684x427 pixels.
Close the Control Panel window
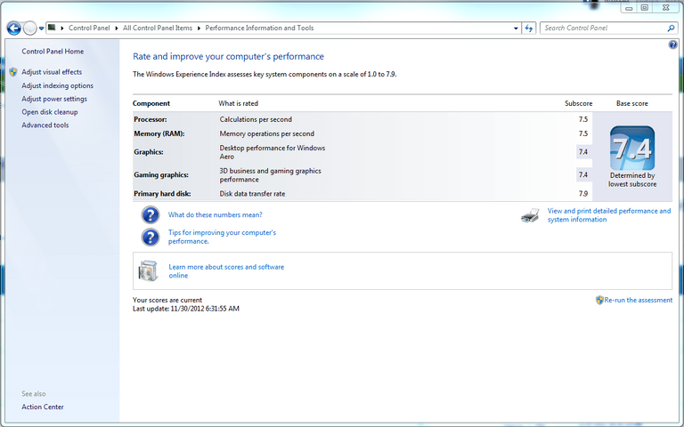pos(665,8)
